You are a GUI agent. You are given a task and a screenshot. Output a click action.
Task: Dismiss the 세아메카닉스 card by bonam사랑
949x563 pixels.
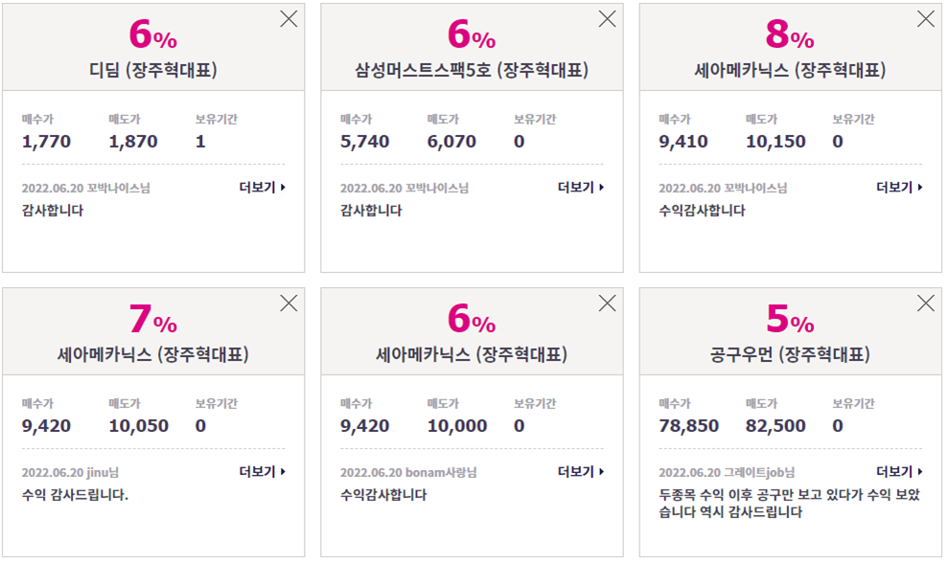pos(607,303)
